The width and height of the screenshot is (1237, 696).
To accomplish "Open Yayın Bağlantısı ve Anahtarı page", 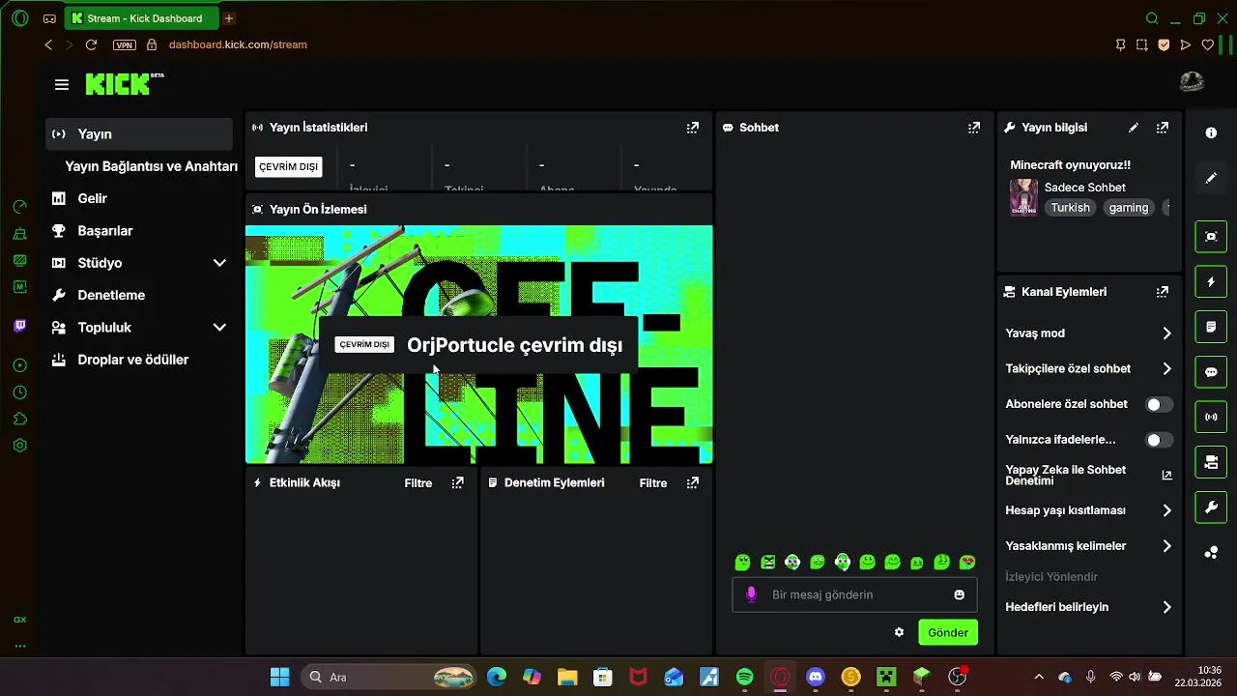I will coord(151,166).
